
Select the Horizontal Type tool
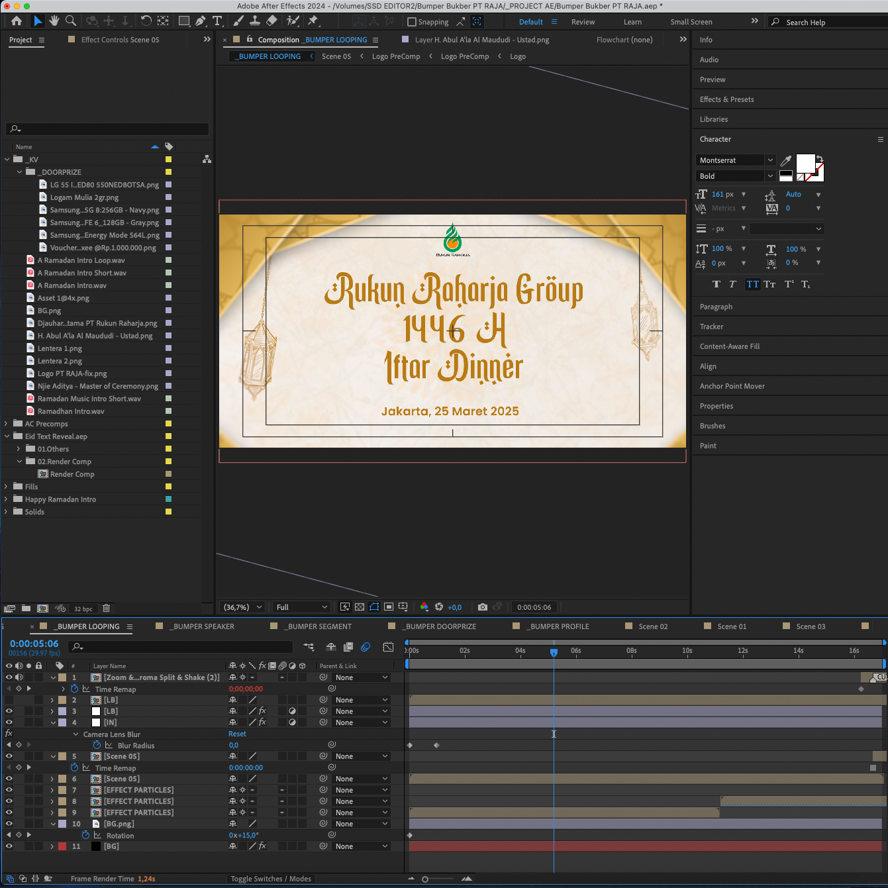tap(217, 21)
